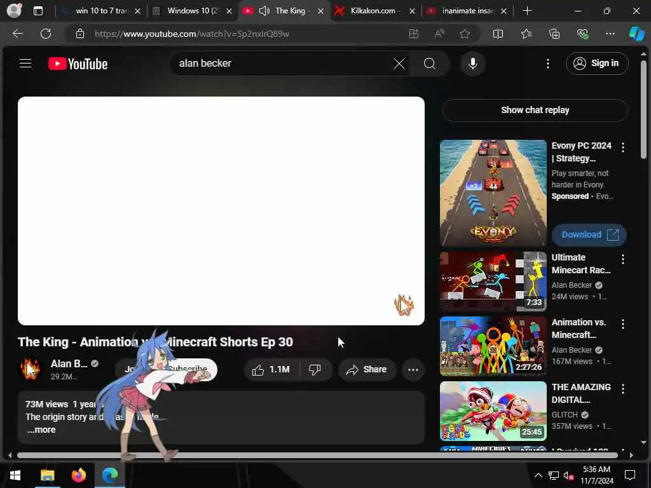Mute The King tab audio icon

pyautogui.click(x=264, y=11)
